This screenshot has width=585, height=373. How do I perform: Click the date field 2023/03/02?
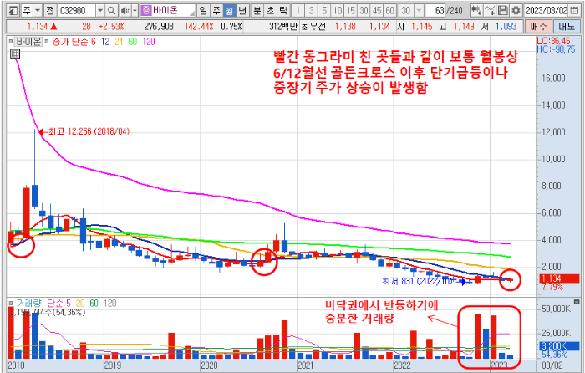coord(547,11)
